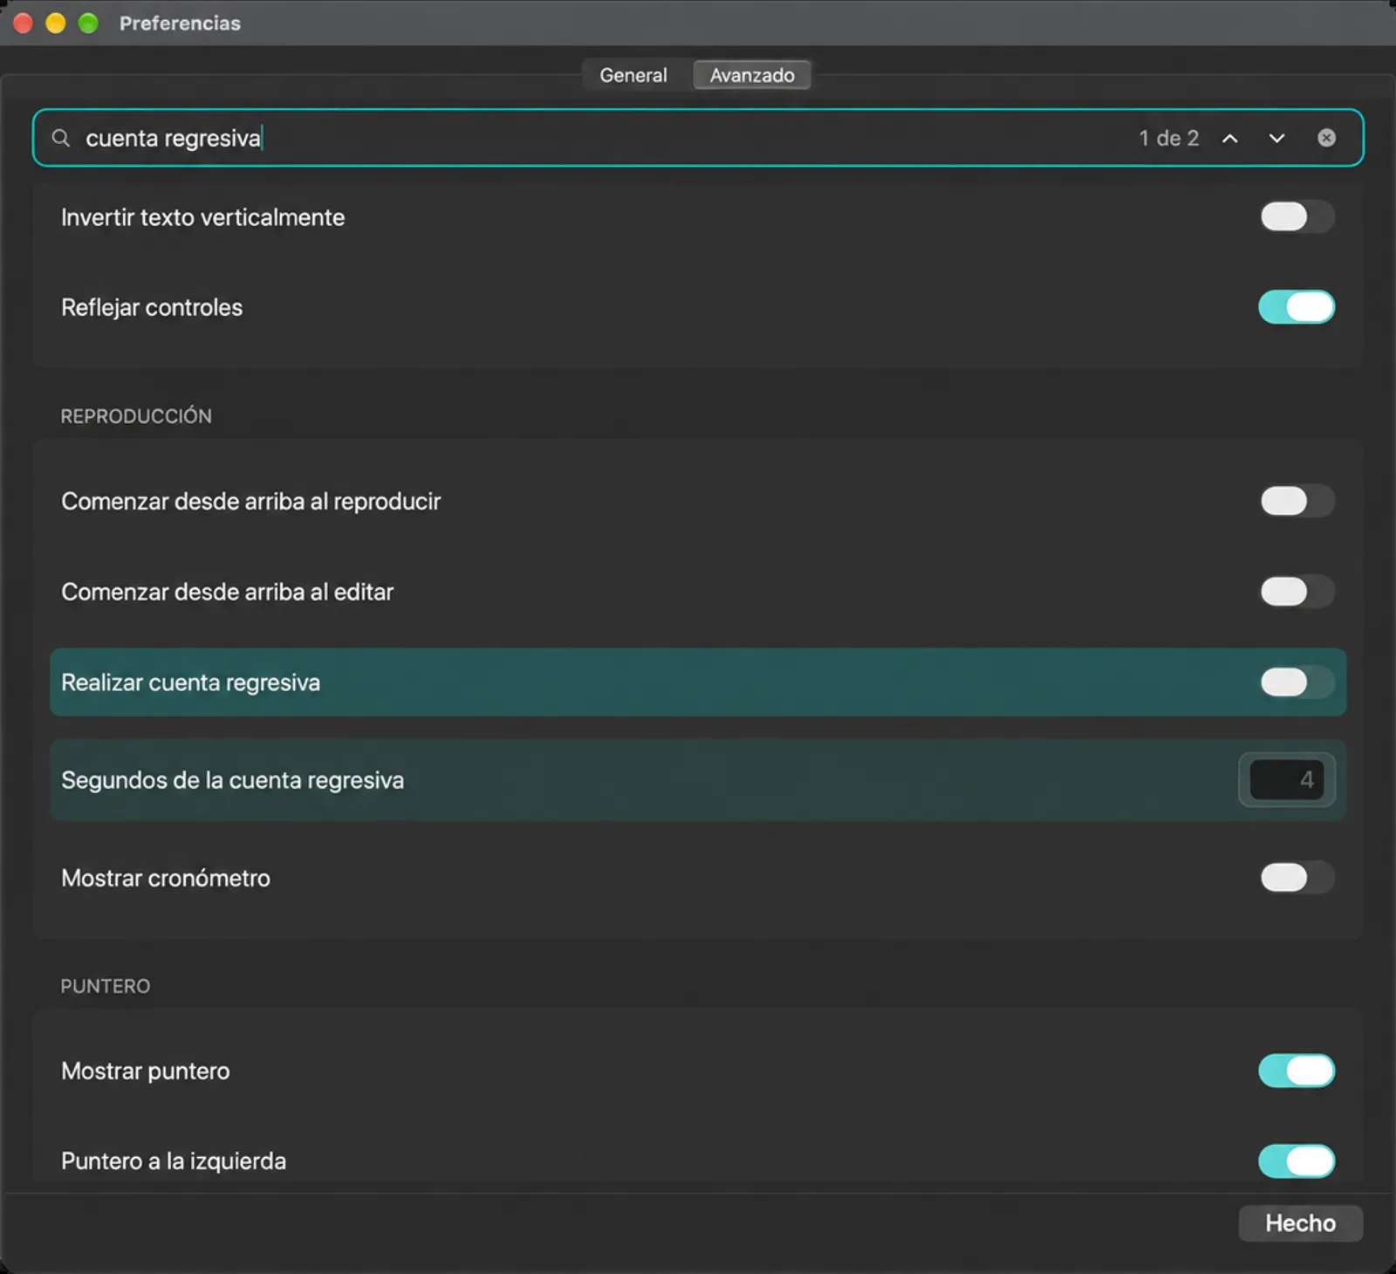Click the 'Realizar cuenta regresiva' label
1396x1274 pixels.
190,682
